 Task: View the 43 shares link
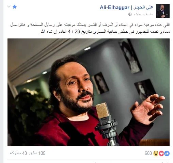[18, 153]
